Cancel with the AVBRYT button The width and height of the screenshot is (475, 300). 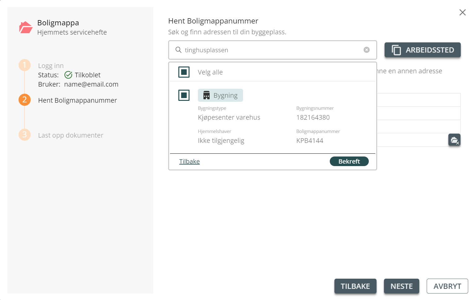tap(447, 286)
